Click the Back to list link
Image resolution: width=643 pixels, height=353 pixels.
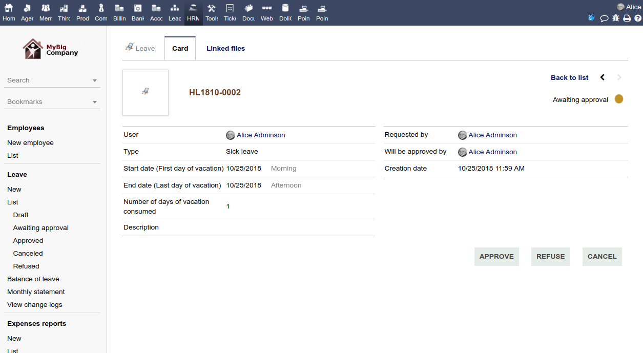click(569, 78)
